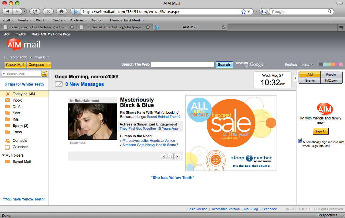
Task: Switch to the rebron.org Create New Post tab
Action: [39, 27]
